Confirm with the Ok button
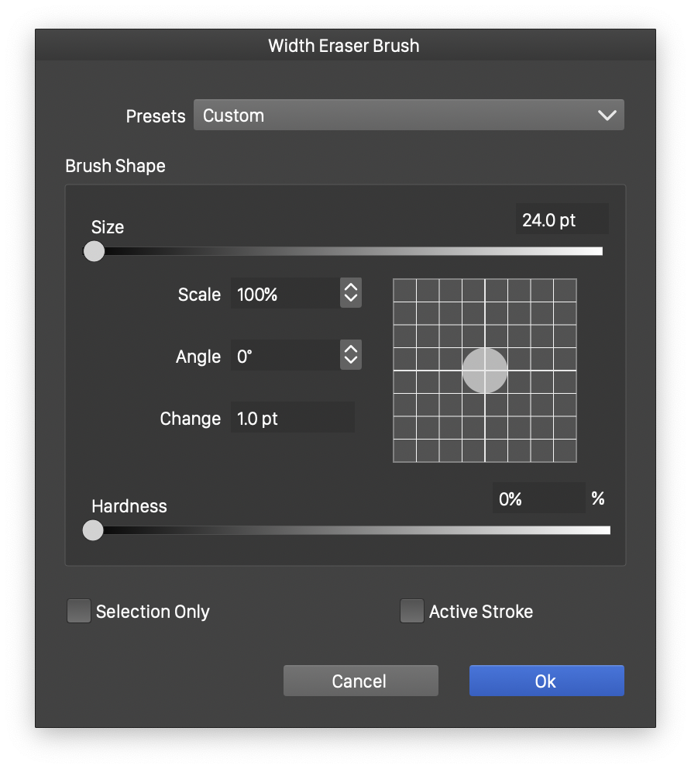The height and width of the screenshot is (769, 691). [546, 681]
